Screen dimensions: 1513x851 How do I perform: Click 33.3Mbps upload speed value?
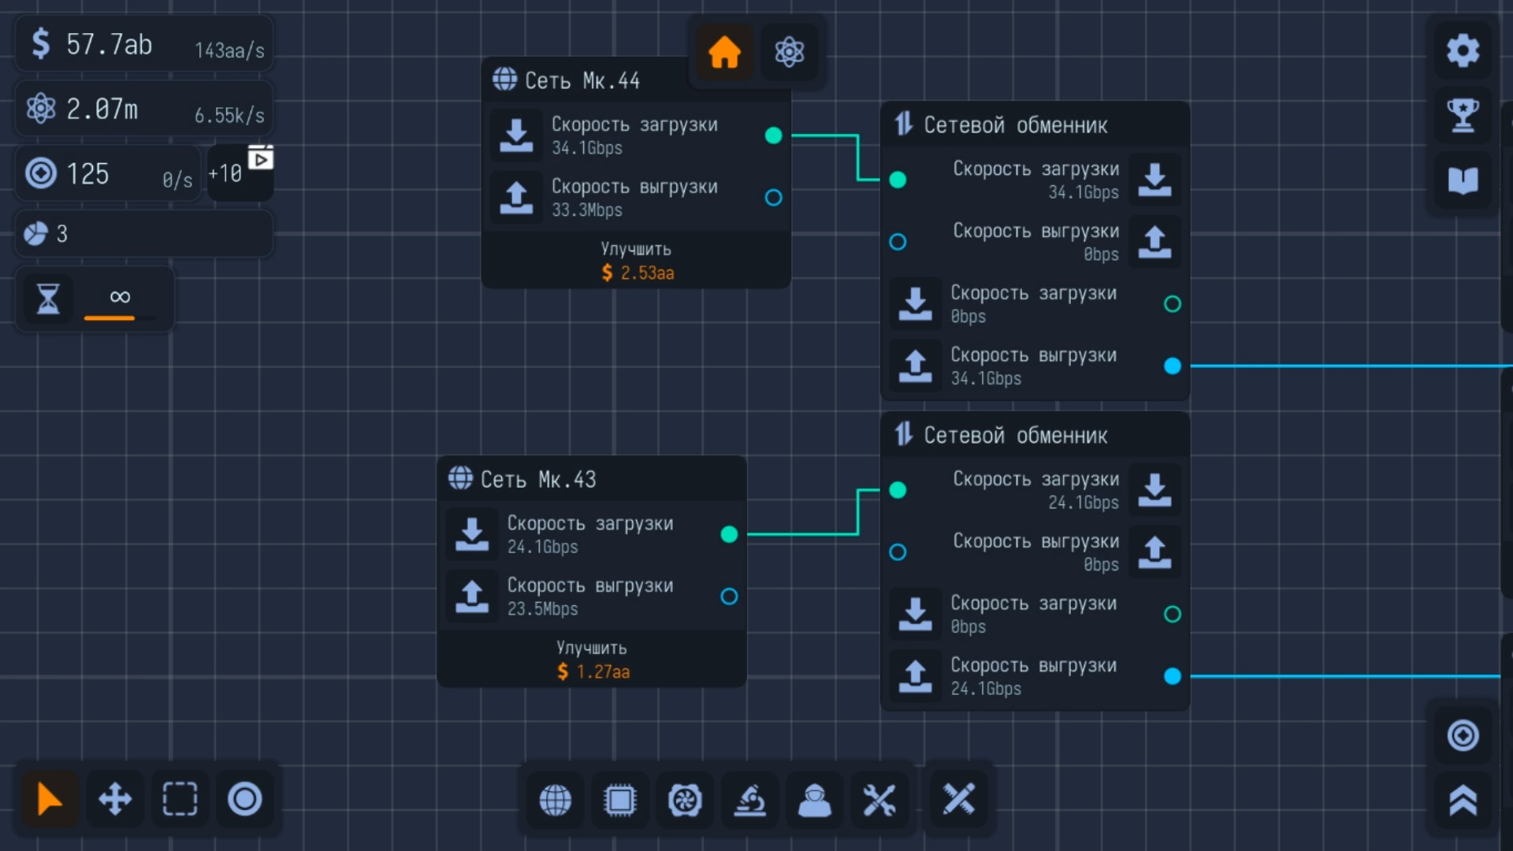587,210
